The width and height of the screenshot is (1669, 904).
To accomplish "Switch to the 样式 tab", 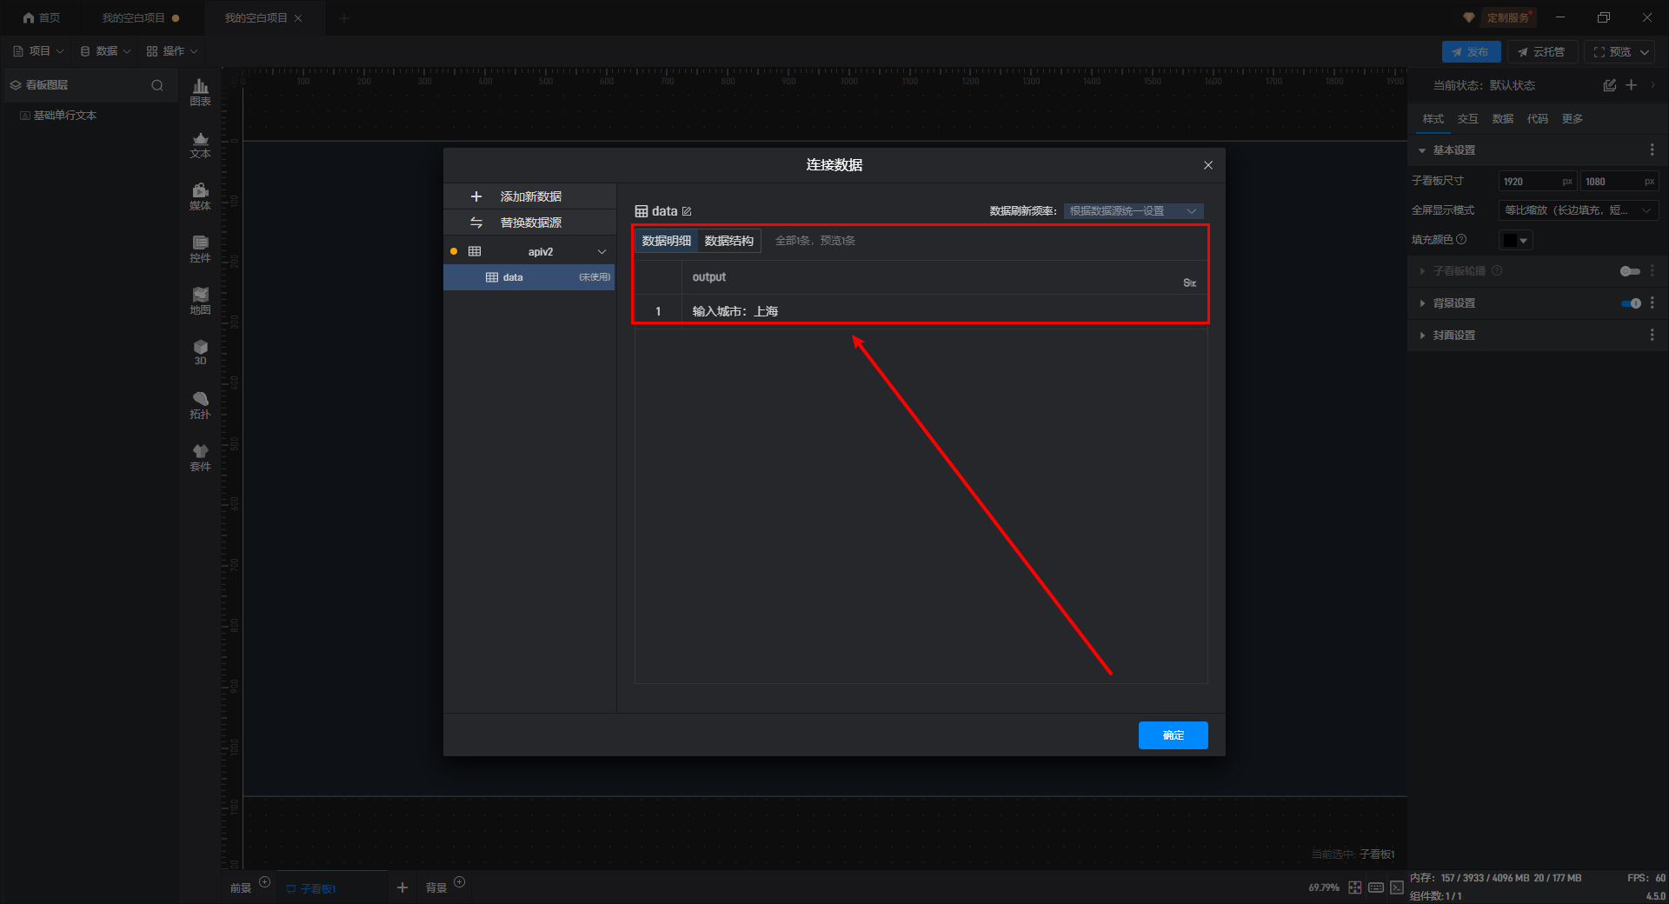I will click(x=1433, y=119).
